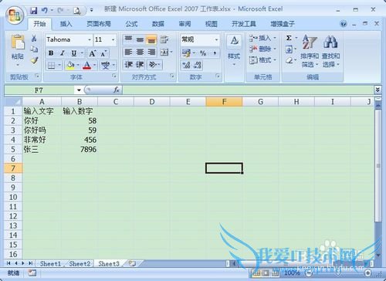This screenshot has height=281, width=386.
Task: Open the font size 11 dropdown
Action: coord(113,40)
